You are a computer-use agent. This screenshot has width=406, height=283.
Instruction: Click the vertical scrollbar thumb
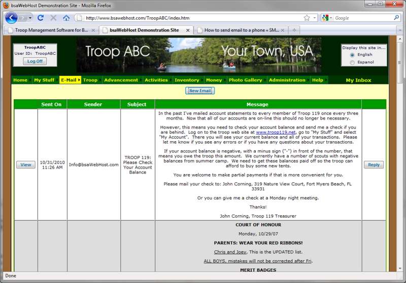pos(400,62)
